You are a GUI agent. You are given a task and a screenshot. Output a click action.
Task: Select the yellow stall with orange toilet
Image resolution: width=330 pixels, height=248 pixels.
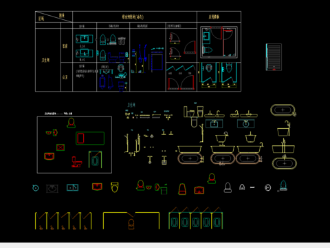pyautogui.click(x=131, y=220)
